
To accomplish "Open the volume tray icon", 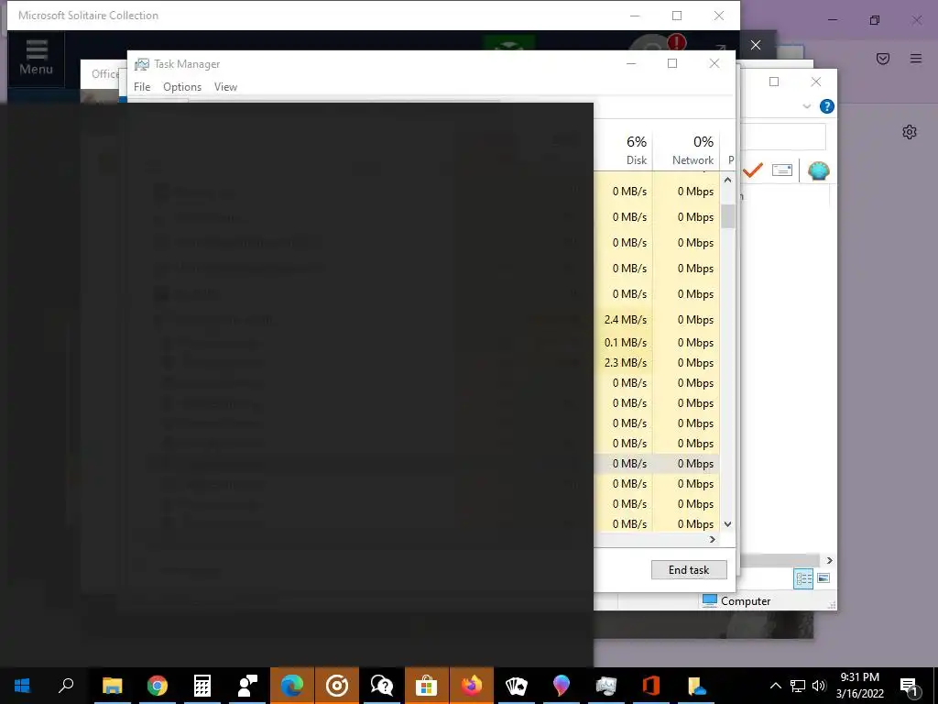I will pos(819,686).
